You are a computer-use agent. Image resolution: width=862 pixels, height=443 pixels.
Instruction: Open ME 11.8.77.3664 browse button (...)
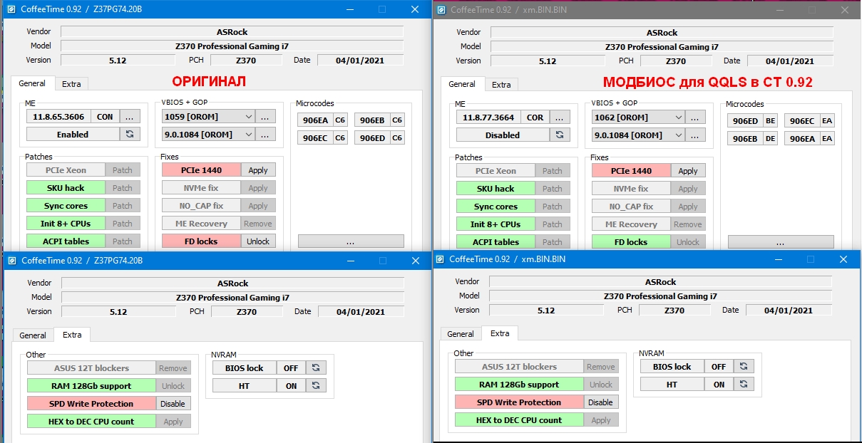(x=560, y=117)
